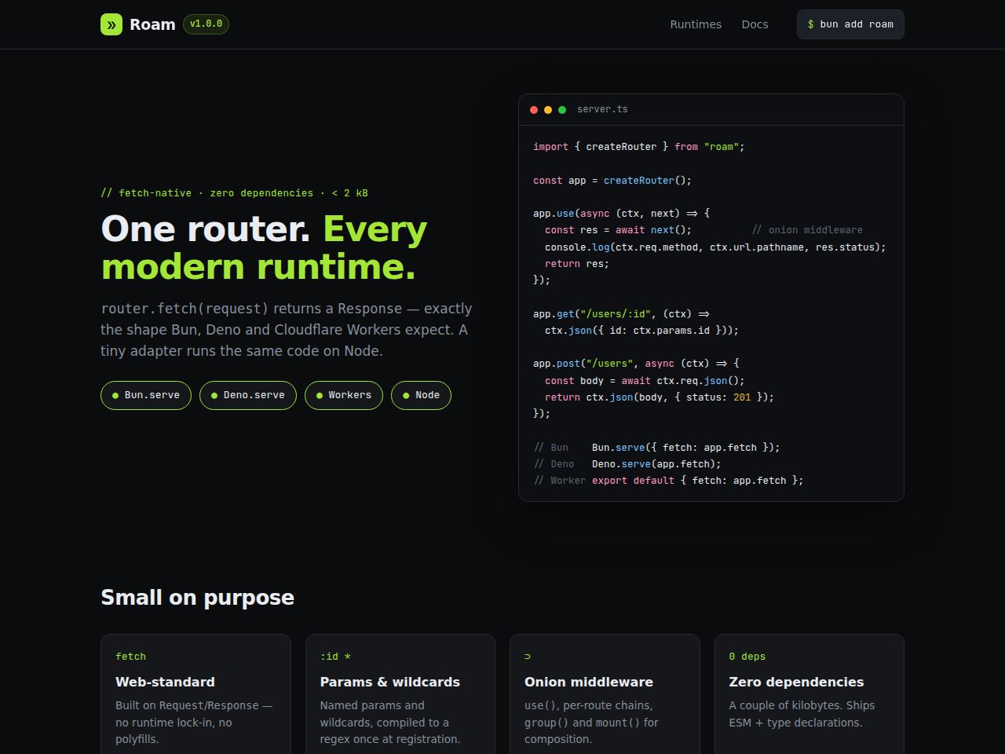
Task: Click the export default fetch line
Action: tap(668, 481)
